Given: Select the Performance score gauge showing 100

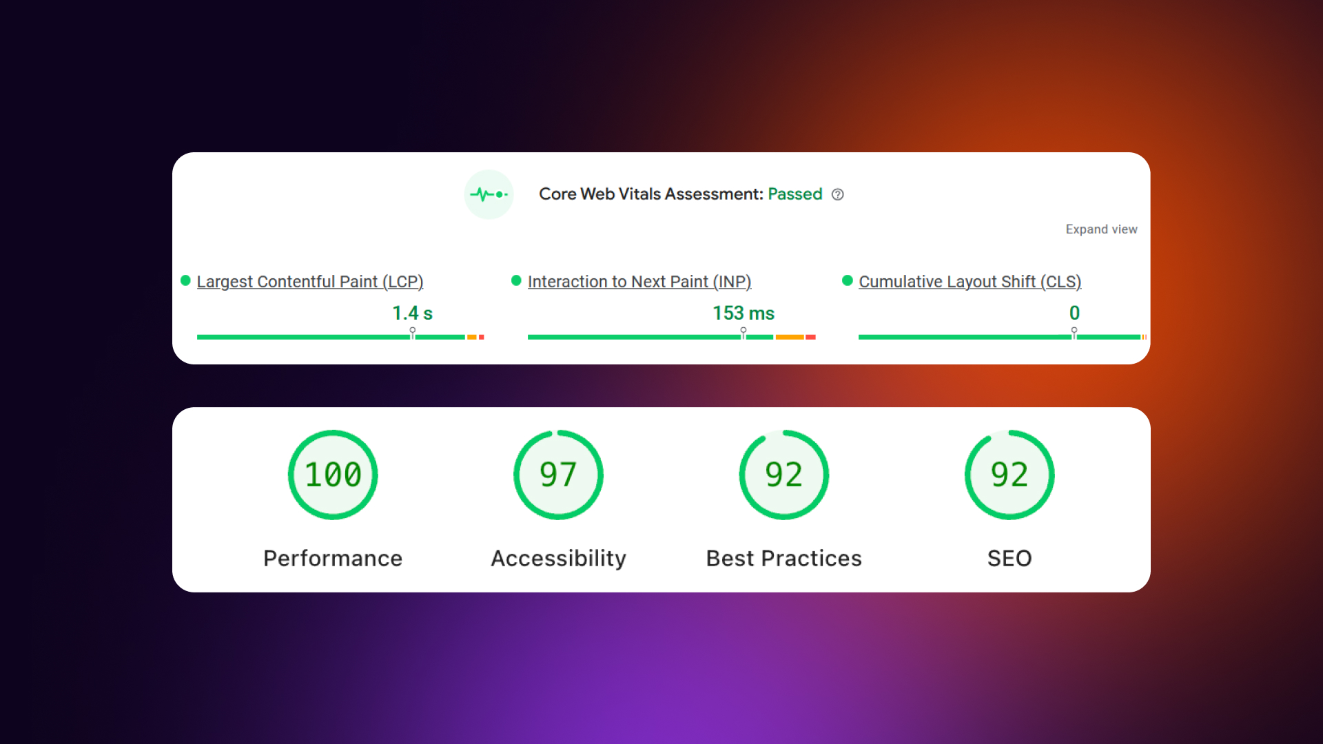Looking at the screenshot, I should (x=333, y=475).
